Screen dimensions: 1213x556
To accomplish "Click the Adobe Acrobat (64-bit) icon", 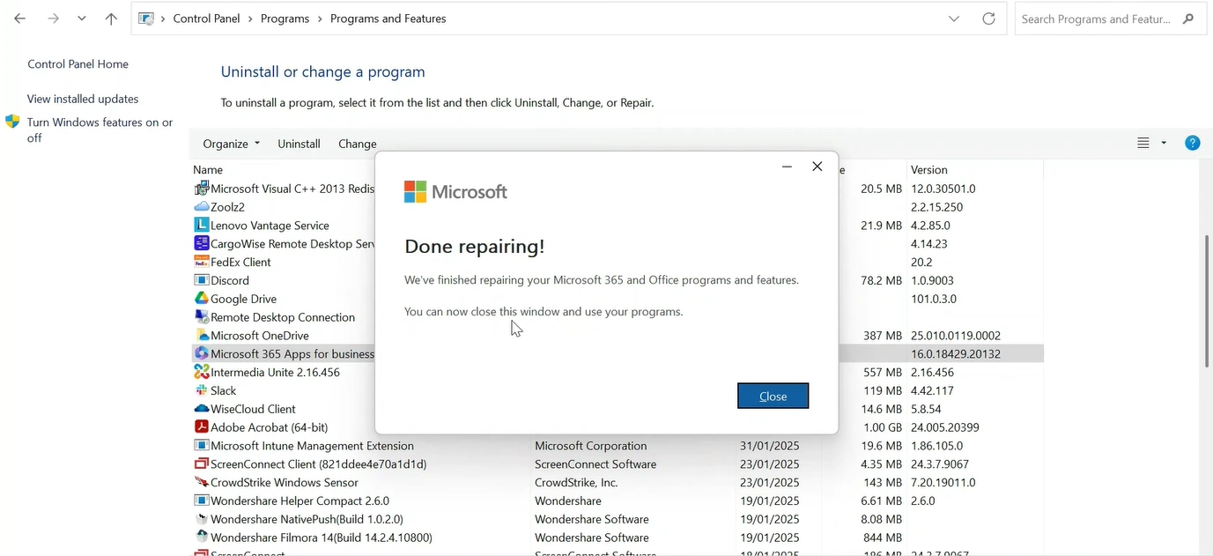I will [x=201, y=427].
